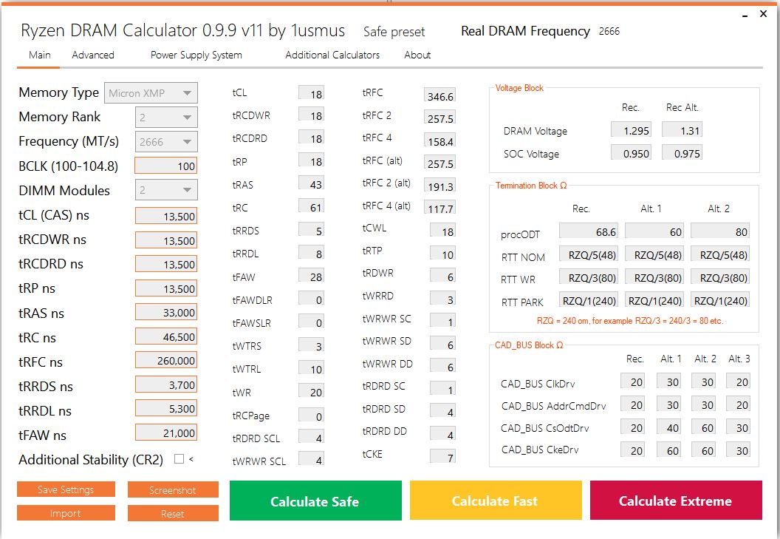Click the procODT Alt. 1 value 60
Screen dimensions: 780x539
point(654,231)
